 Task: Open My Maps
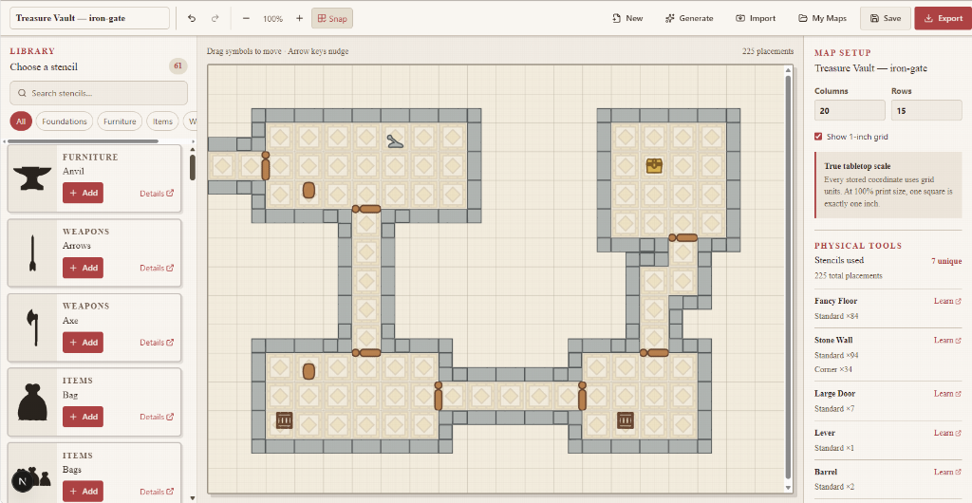pos(822,19)
